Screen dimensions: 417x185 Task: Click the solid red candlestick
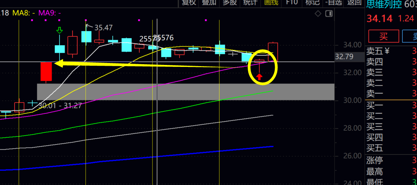pyautogui.click(x=46, y=71)
